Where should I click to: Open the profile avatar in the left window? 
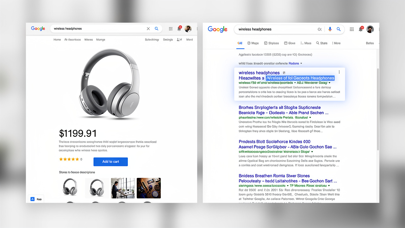point(188,29)
